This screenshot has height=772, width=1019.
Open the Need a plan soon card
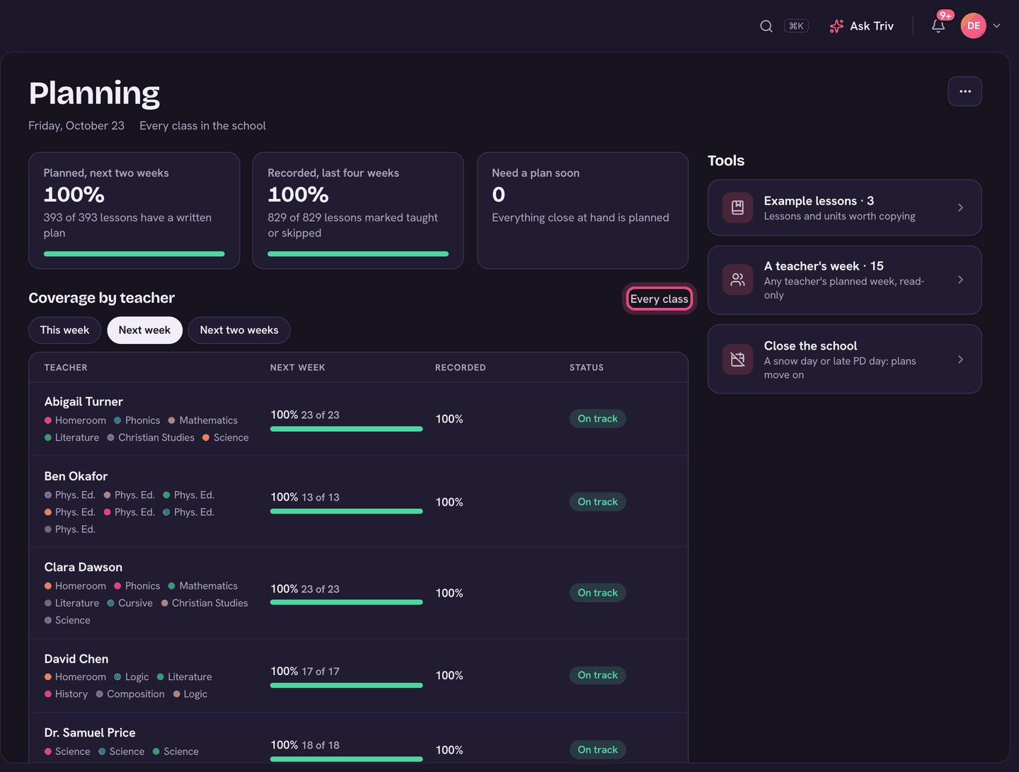tap(582, 211)
